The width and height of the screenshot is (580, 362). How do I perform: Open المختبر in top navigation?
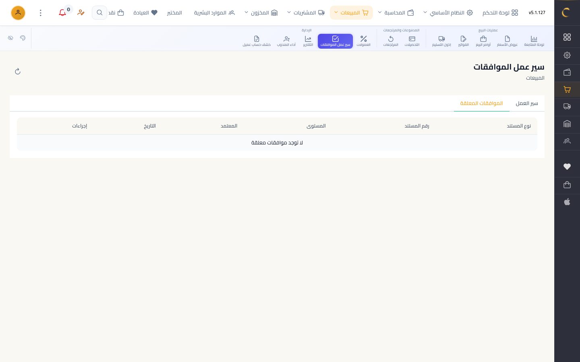(x=174, y=13)
